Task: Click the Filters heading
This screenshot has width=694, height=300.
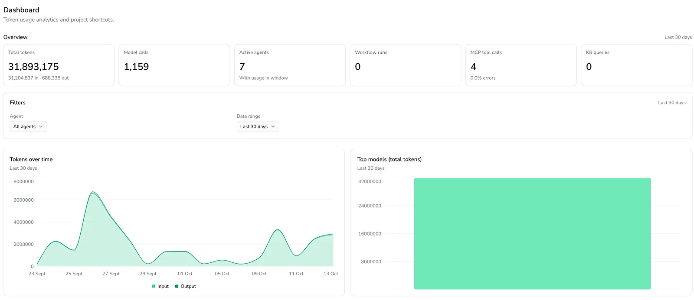Action: click(17, 103)
